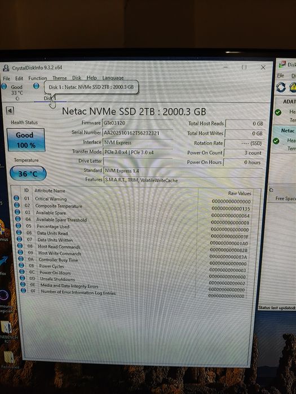Open the Help menu
This screenshot has height=394, width=296.
click(91, 78)
